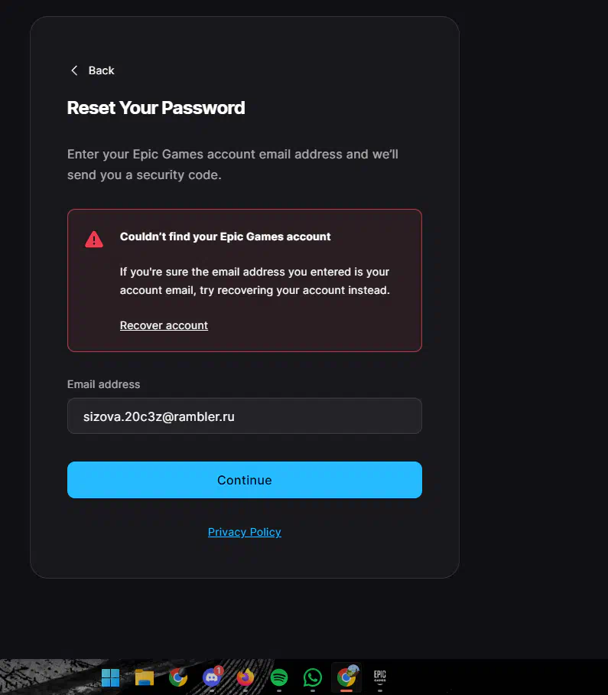This screenshot has height=695, width=608.
Task: Open Firefox from the taskbar
Action: tap(245, 677)
